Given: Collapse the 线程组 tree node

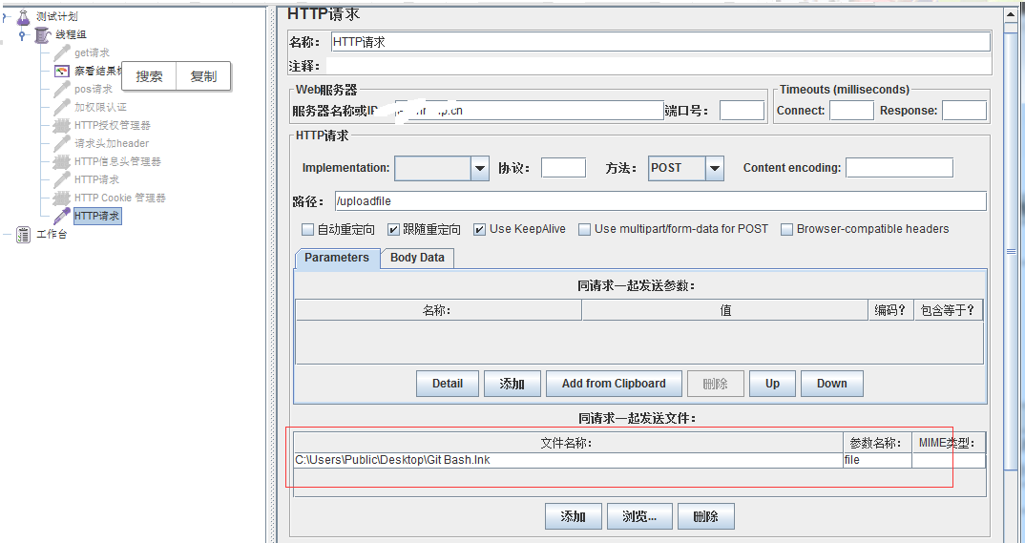Looking at the screenshot, I should (23, 34).
